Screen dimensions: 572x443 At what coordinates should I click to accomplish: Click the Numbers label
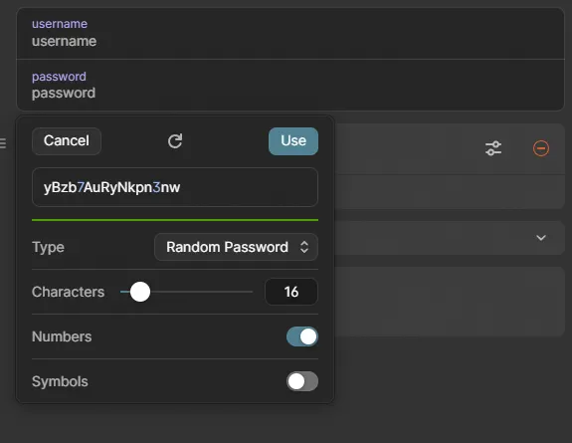pos(62,336)
